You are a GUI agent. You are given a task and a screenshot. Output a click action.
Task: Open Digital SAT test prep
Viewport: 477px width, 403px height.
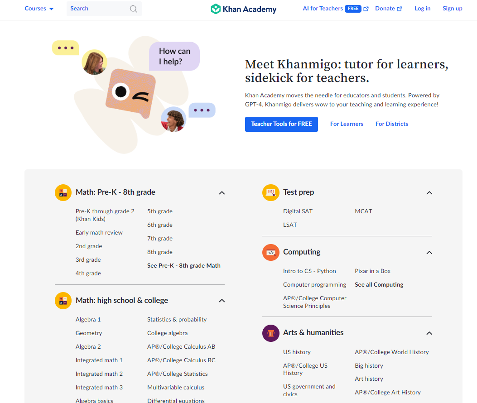point(298,211)
